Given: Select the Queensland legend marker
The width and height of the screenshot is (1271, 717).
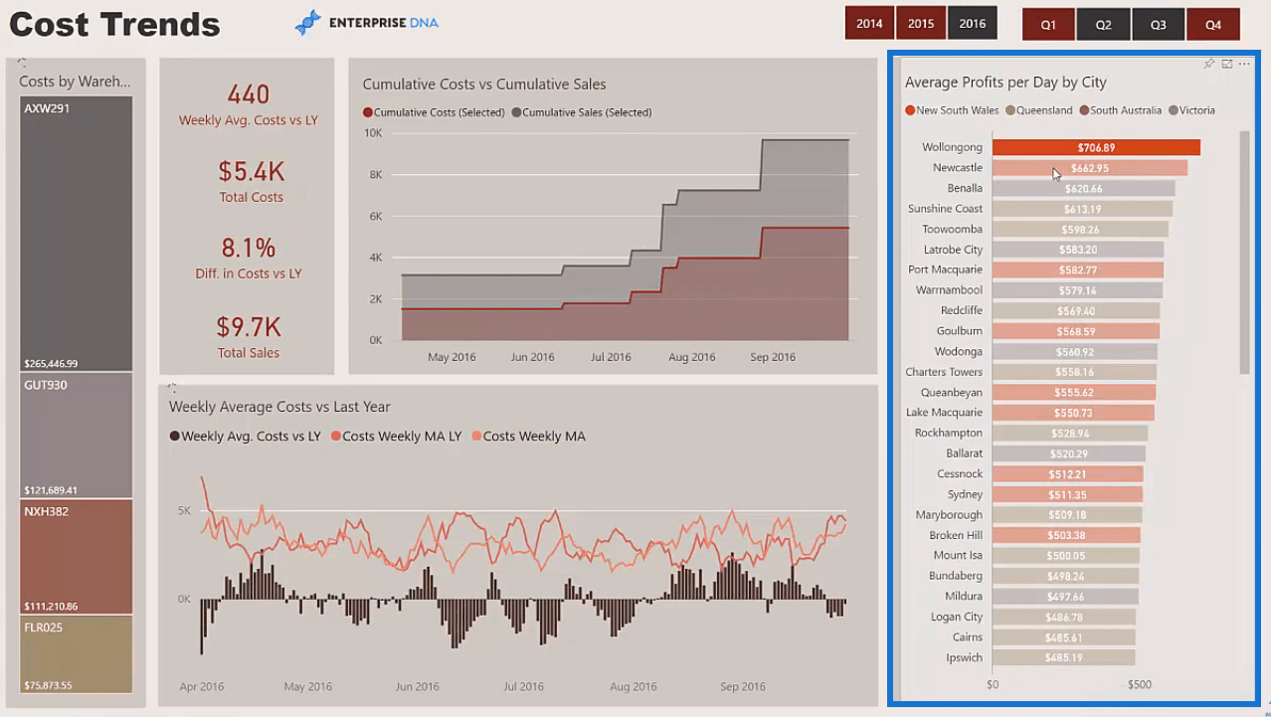Looking at the screenshot, I should [x=1010, y=110].
